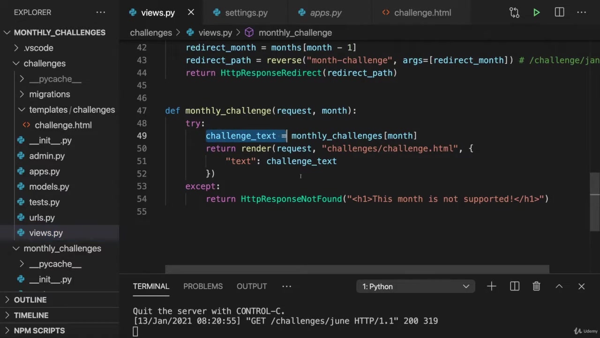This screenshot has width=600, height=338.
Task: Open the PROBLEMS panel tab
Action: tap(203, 286)
